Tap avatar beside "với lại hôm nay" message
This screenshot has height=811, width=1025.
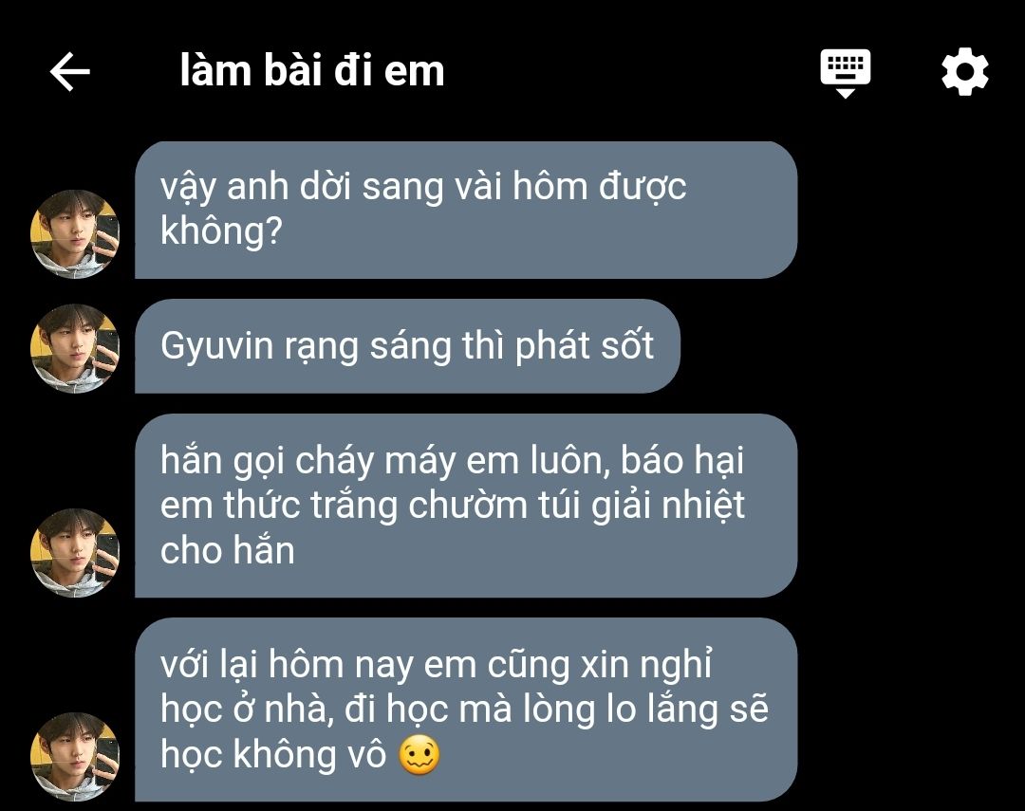point(75,757)
